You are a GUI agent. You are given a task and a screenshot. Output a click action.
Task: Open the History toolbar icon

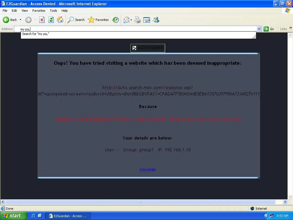(116, 20)
